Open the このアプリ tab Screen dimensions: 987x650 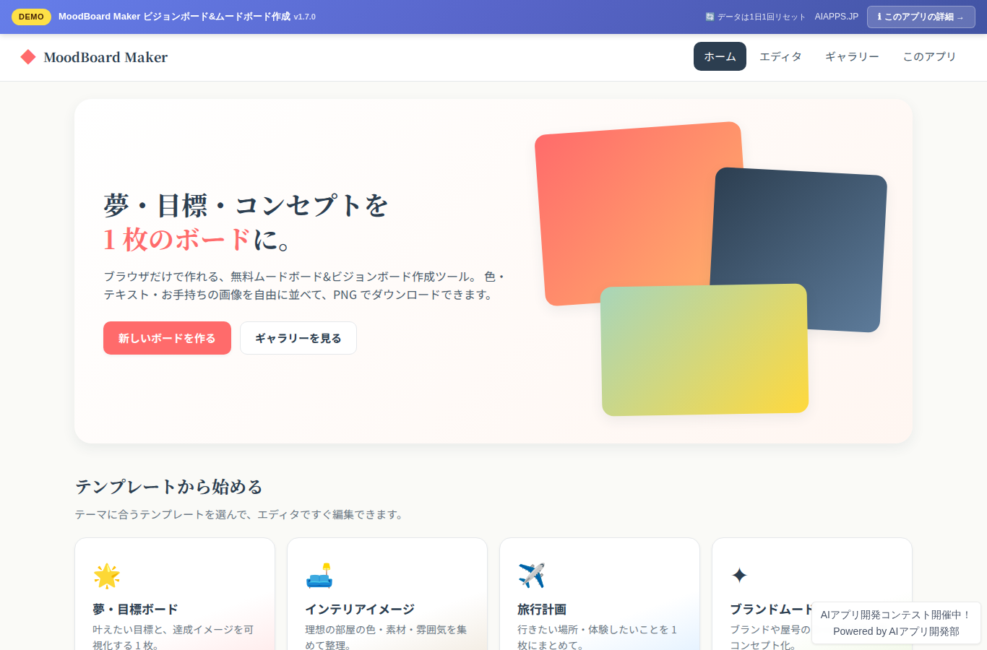[929, 56]
